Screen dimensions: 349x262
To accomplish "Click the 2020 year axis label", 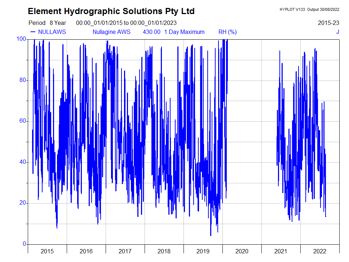I will pyautogui.click(x=242, y=251).
